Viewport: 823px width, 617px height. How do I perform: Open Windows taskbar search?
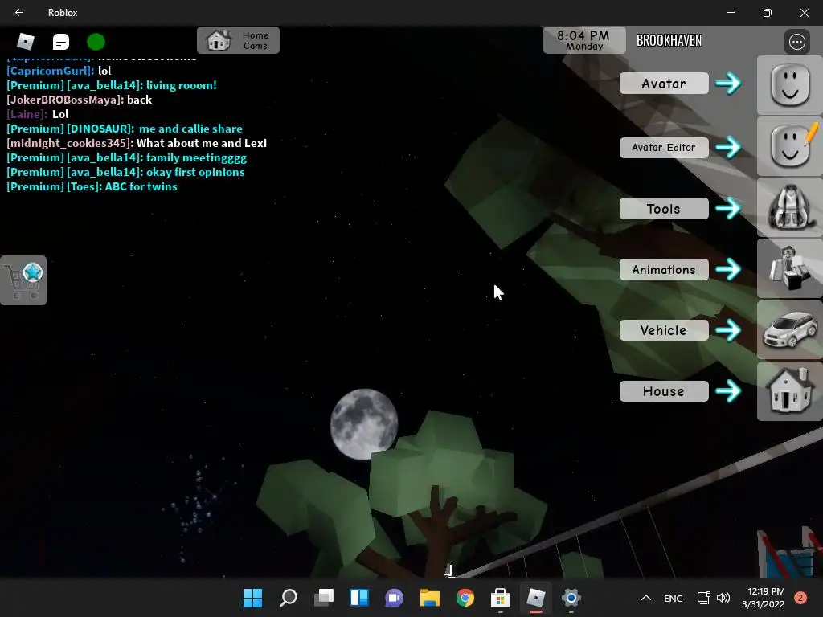(x=289, y=598)
